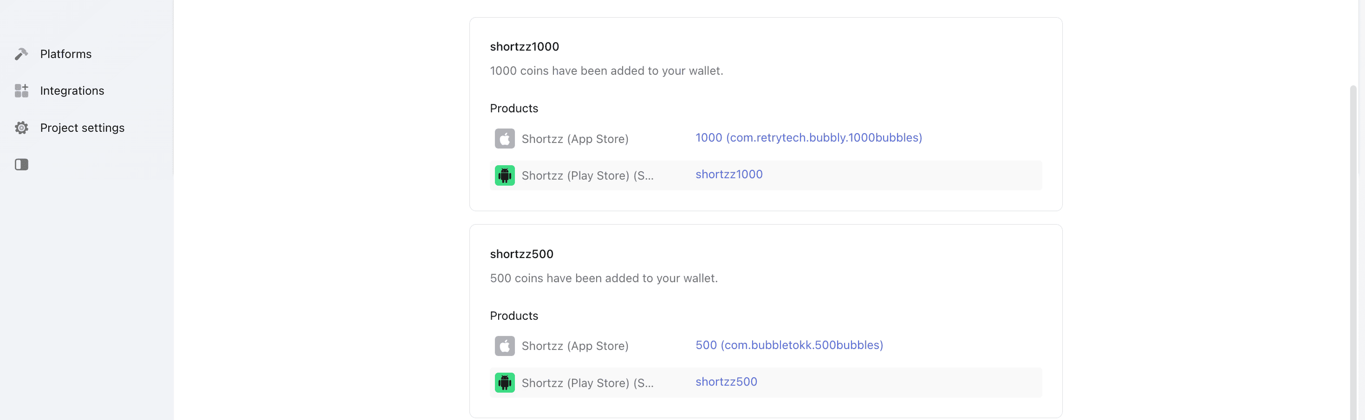
Task: Click the shortzz1000 entitlement title
Action: [x=524, y=46]
